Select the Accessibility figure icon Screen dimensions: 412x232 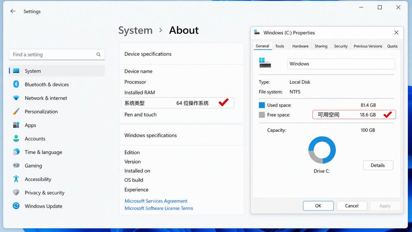click(x=16, y=179)
